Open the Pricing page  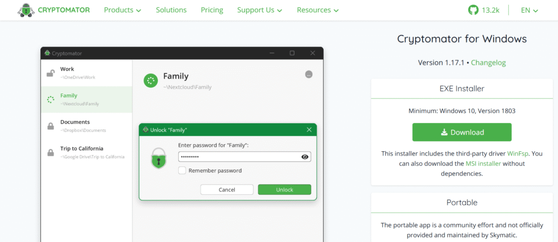click(212, 10)
